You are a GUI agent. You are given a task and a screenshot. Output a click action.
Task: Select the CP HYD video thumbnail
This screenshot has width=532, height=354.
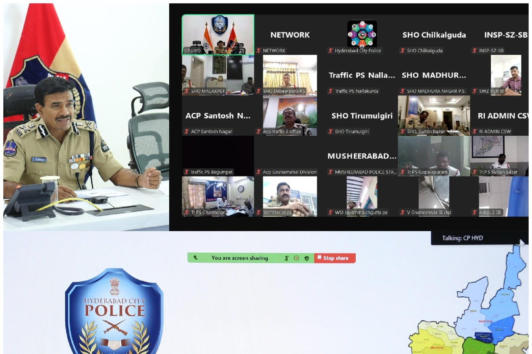pyautogui.click(x=218, y=34)
